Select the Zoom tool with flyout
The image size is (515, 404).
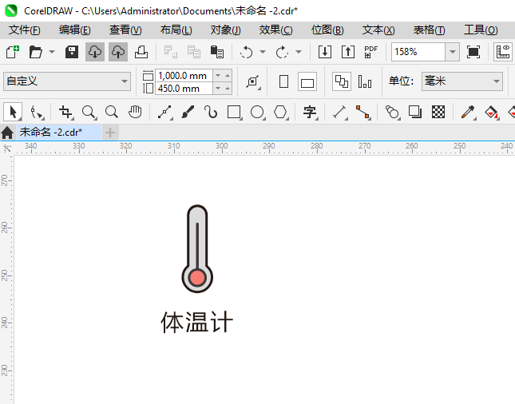[x=89, y=113]
